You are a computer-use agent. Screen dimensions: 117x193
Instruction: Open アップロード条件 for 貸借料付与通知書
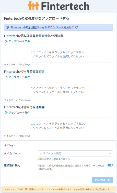tap(19, 113)
